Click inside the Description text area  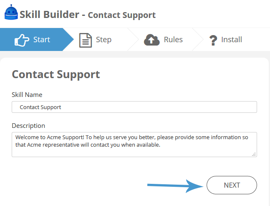[x=134, y=145]
